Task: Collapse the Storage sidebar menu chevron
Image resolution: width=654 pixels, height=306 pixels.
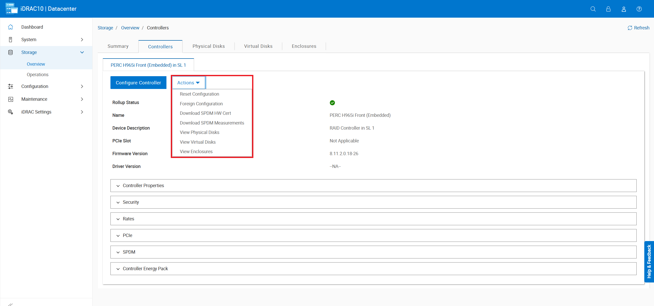Action: [82, 52]
